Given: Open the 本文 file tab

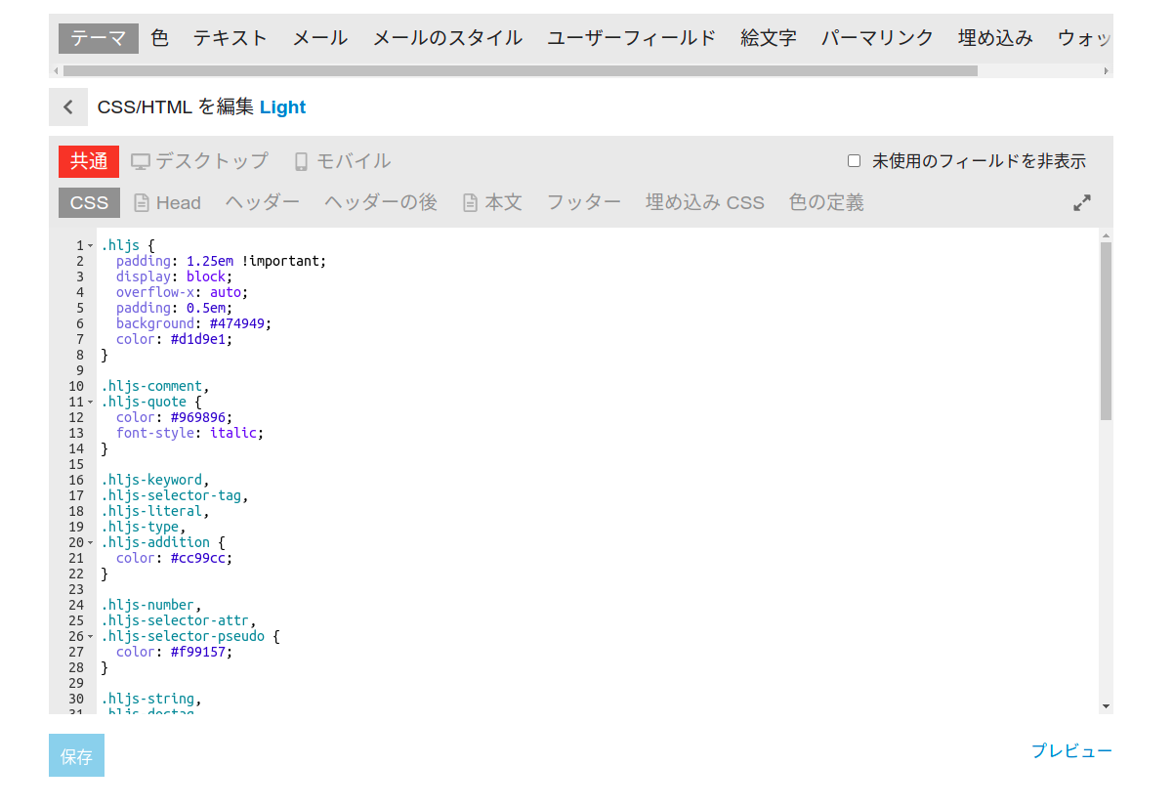Looking at the screenshot, I should [491, 203].
